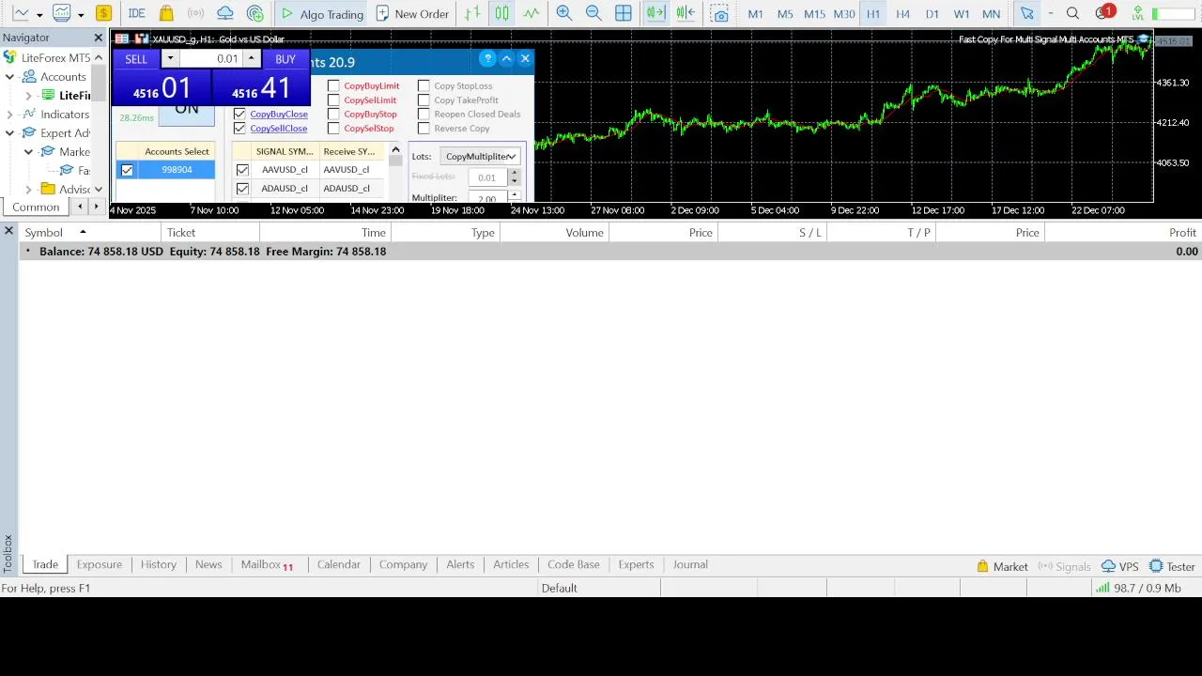
Task: Click the signals broadcast icon in toolbar
Action: pos(195,14)
